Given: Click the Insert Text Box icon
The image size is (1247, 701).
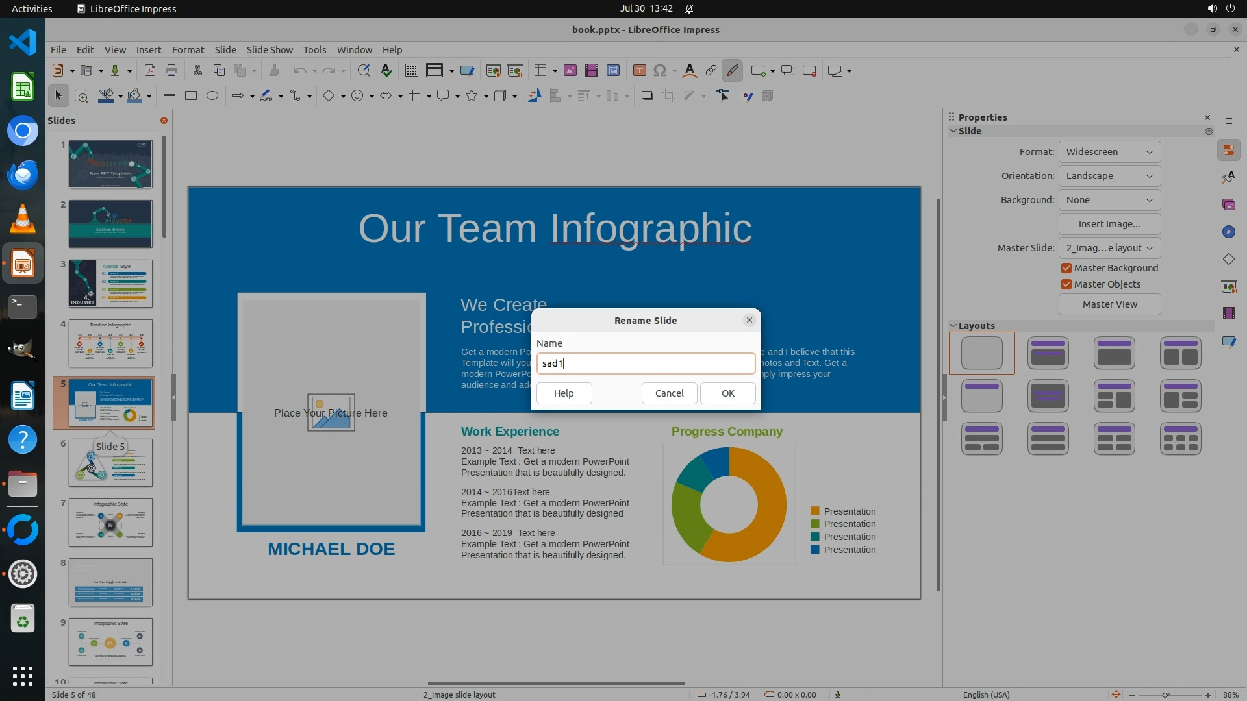Looking at the screenshot, I should tap(639, 71).
